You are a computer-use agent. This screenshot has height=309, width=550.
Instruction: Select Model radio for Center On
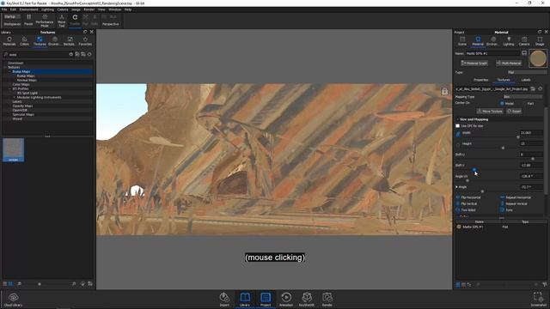pyautogui.click(x=502, y=103)
